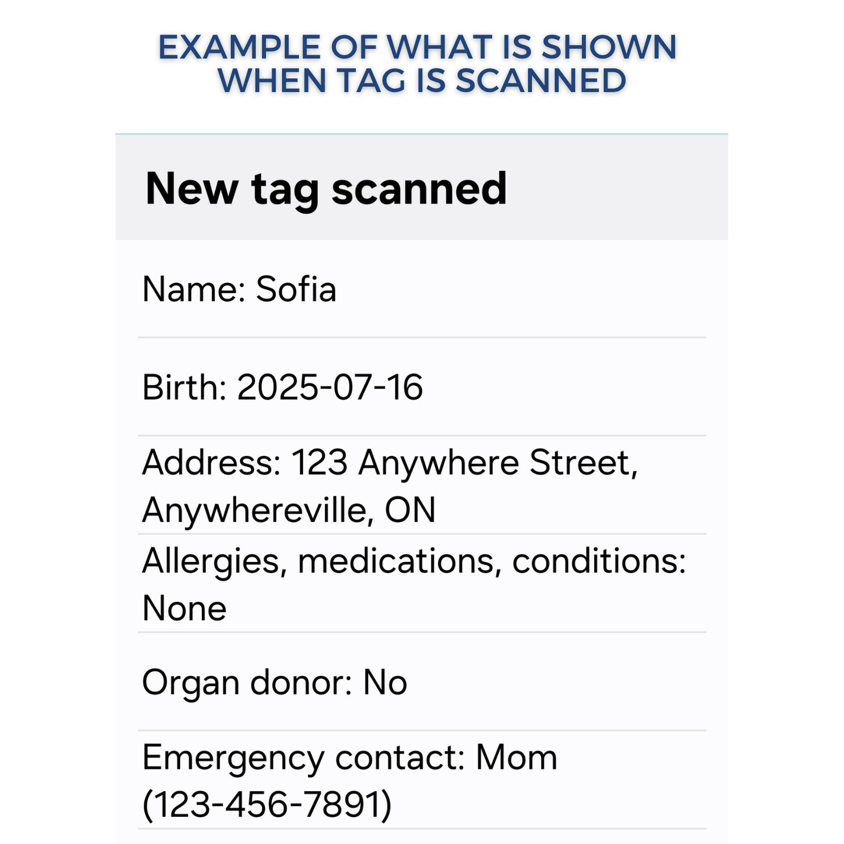Click the Birth label
Screen dimensions: 844x844
[184, 387]
